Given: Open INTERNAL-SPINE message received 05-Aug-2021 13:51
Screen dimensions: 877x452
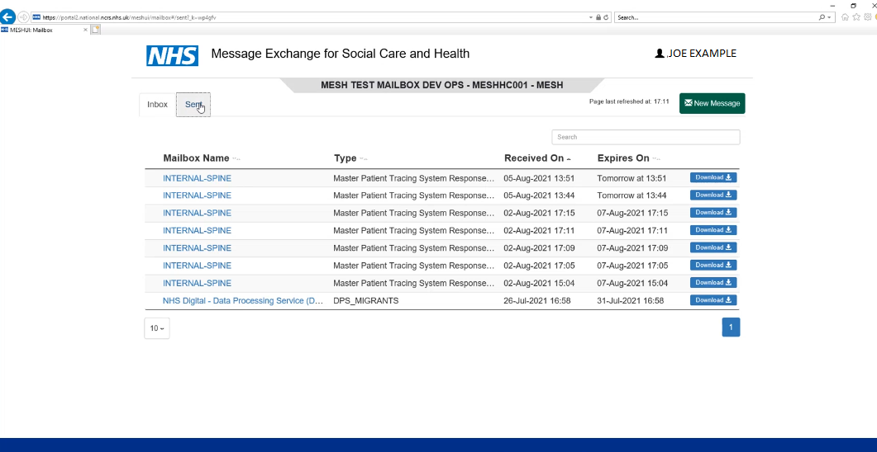Looking at the screenshot, I should coord(197,178).
